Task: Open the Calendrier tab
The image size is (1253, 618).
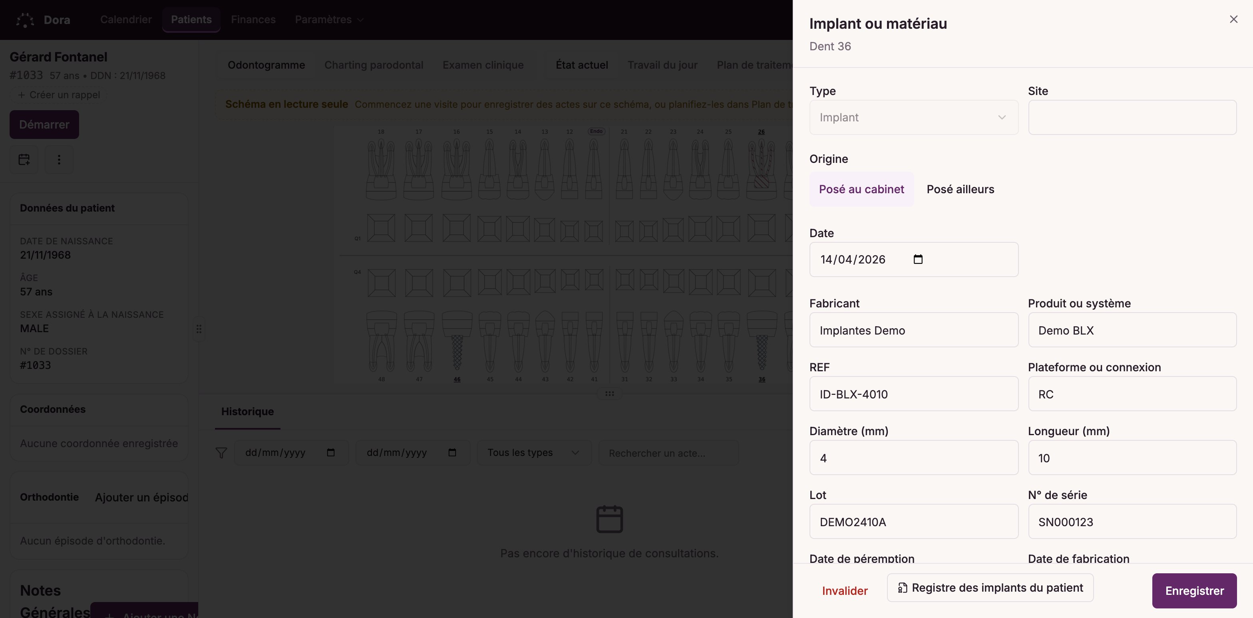Action: tap(126, 20)
